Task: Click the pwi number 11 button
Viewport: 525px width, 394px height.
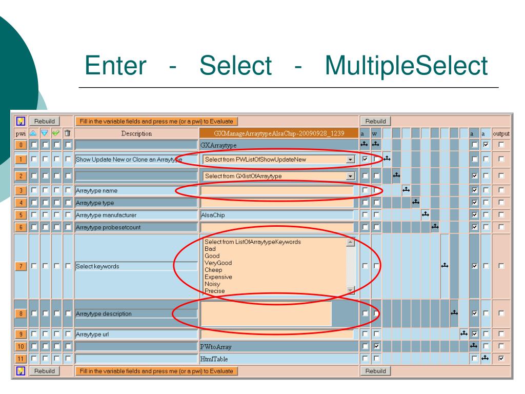Action: 21,359
